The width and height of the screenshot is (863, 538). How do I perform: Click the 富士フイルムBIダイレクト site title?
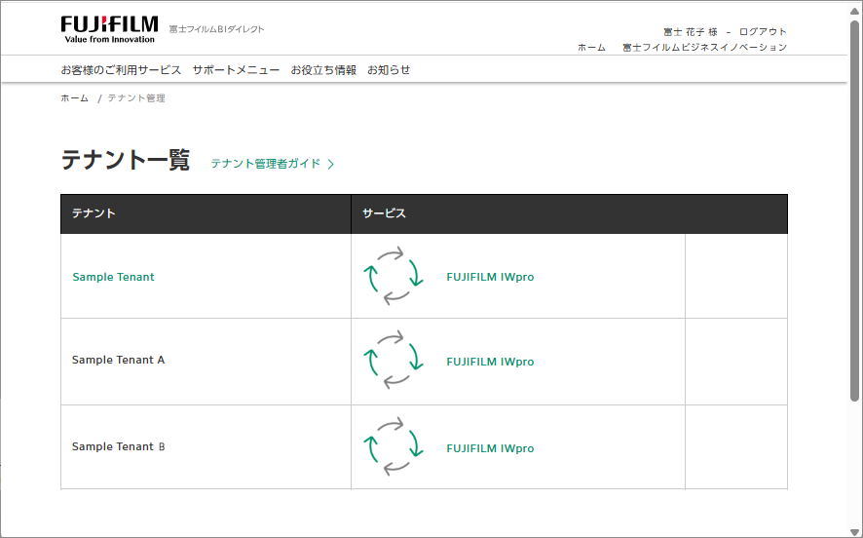(x=216, y=29)
